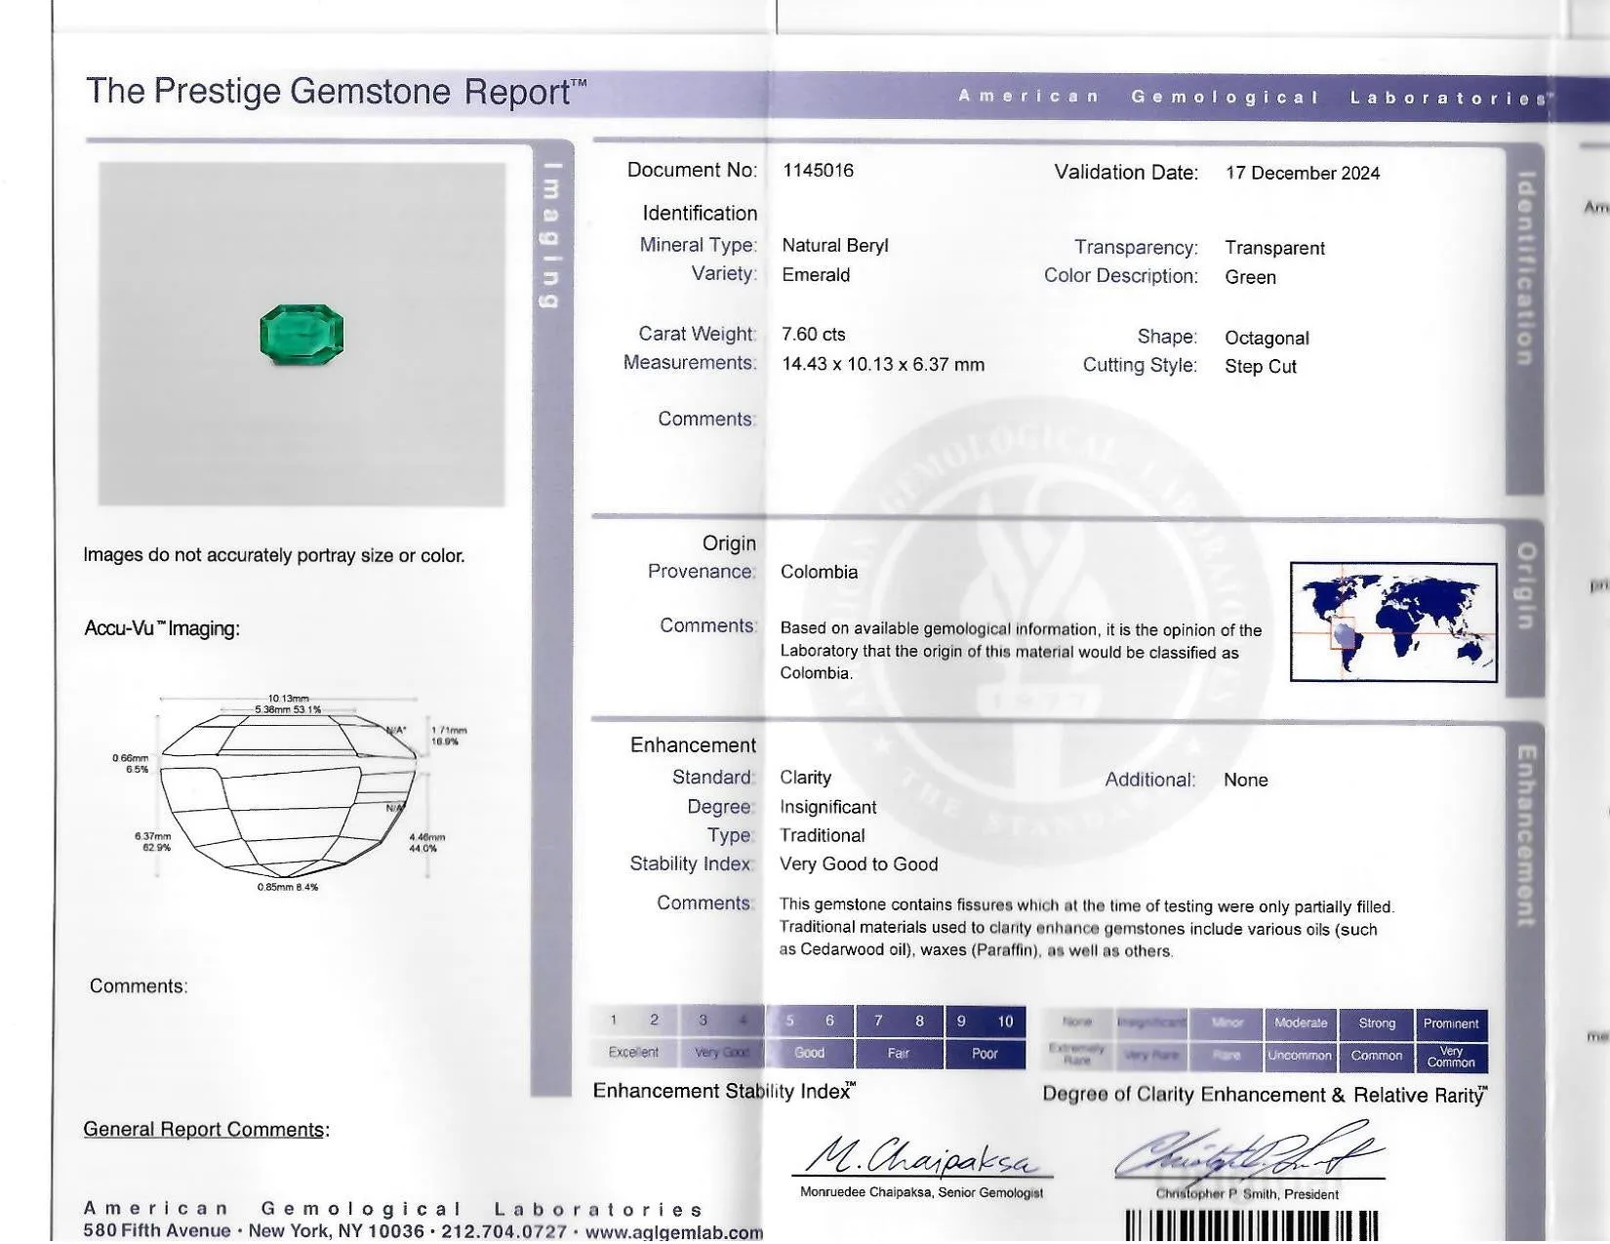The image size is (1610, 1244).
Task: Click the Colombia provenance value
Action: click(819, 573)
